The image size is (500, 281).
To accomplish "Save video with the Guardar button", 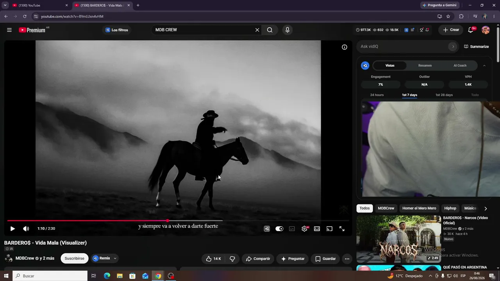I will click(325, 259).
